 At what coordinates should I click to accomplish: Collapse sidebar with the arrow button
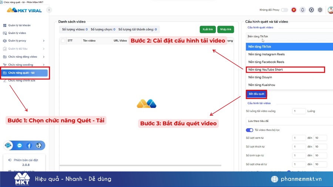[x=49, y=10]
